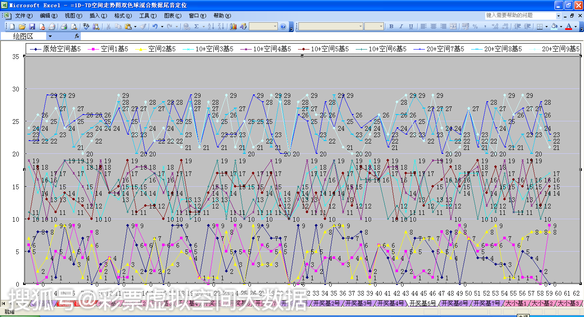Click the Redo arrow icon
The height and width of the screenshot is (317, 584).
click(x=170, y=26)
